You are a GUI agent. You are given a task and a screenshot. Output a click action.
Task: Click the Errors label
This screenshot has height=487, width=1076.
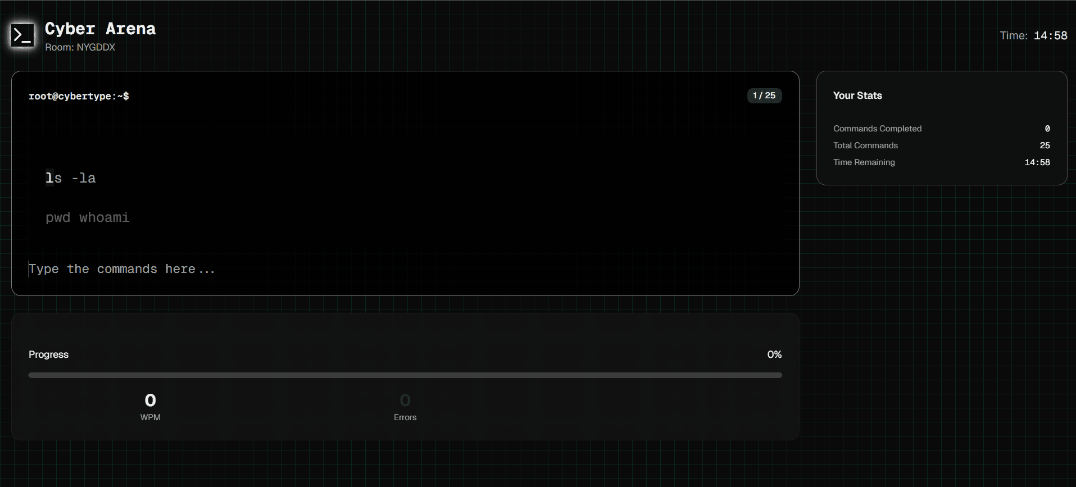(405, 417)
